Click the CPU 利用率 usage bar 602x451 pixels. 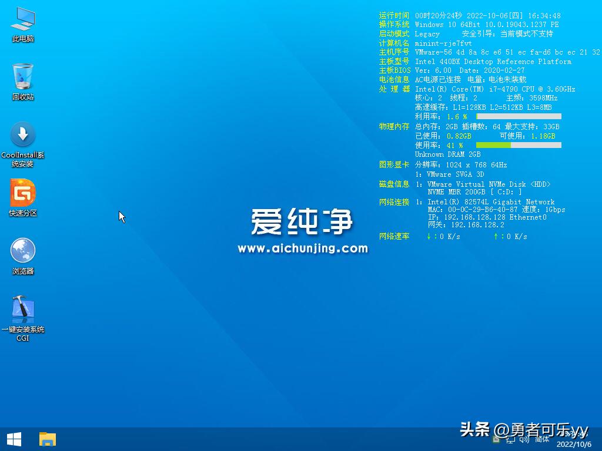click(x=517, y=117)
